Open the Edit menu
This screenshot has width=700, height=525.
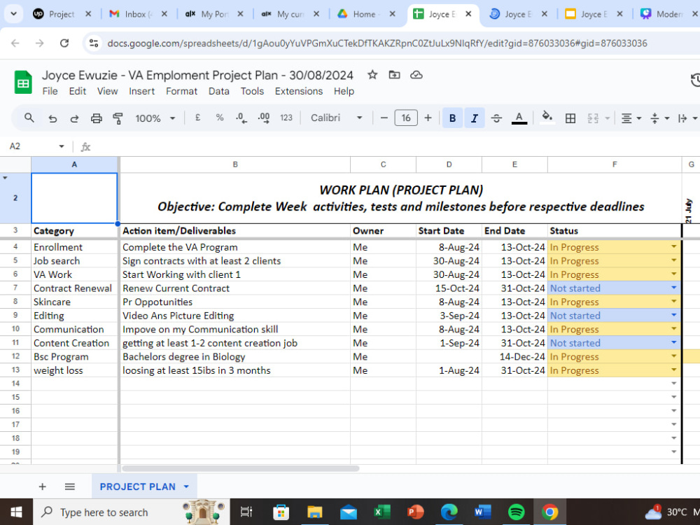(x=77, y=91)
